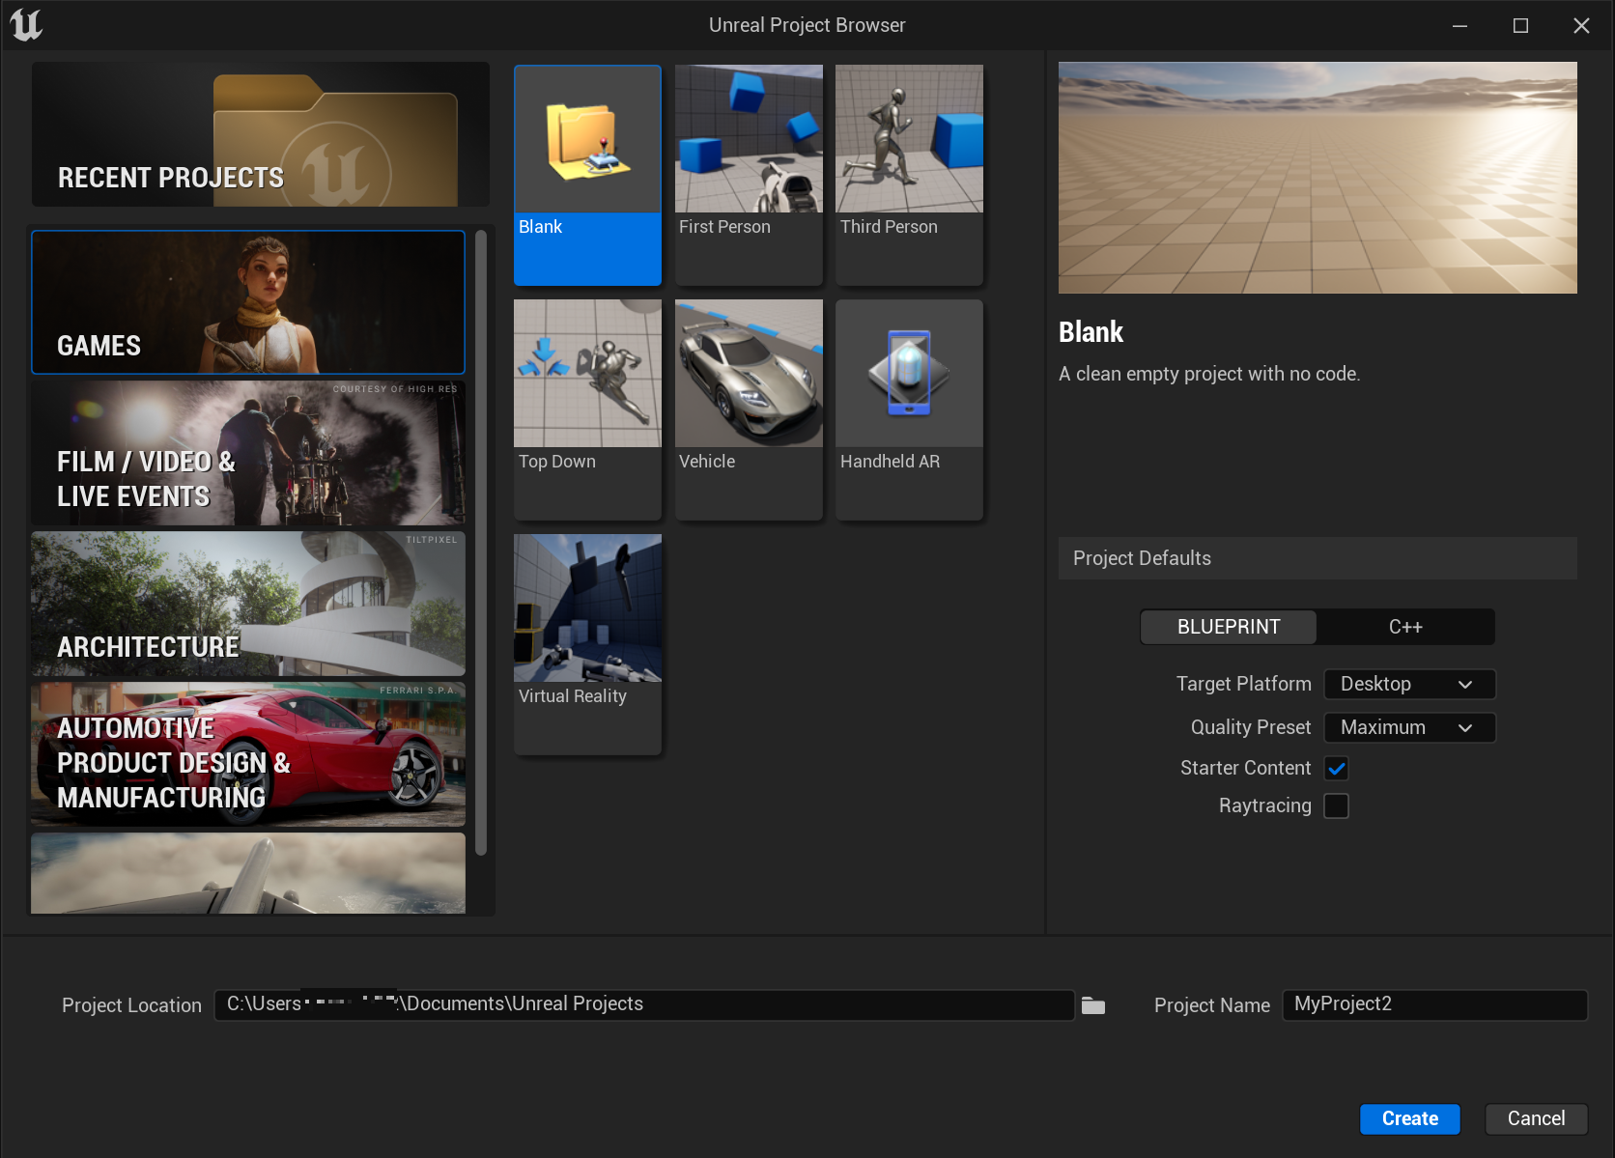Image resolution: width=1615 pixels, height=1158 pixels.
Task: Click 'A clean empty project with no code' text
Action: coord(1209,374)
